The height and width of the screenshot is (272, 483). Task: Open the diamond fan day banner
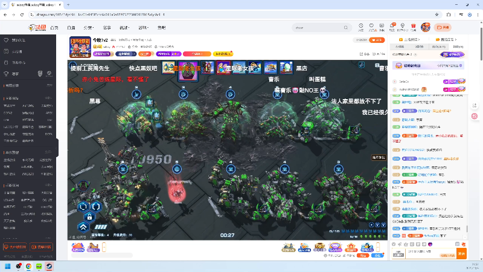pyautogui.click(x=428, y=66)
